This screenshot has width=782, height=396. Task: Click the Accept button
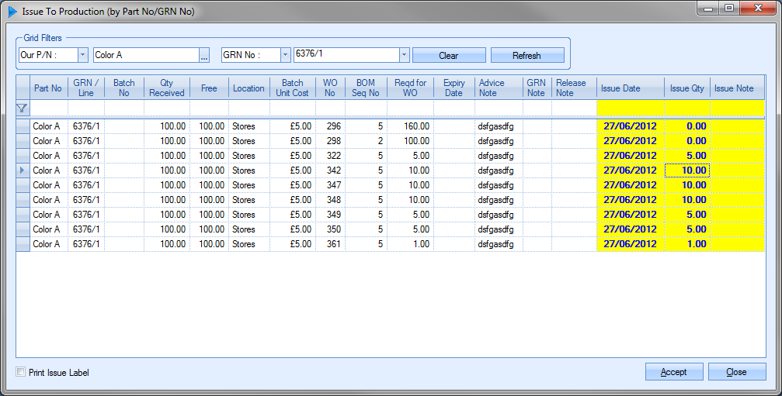pyautogui.click(x=674, y=372)
